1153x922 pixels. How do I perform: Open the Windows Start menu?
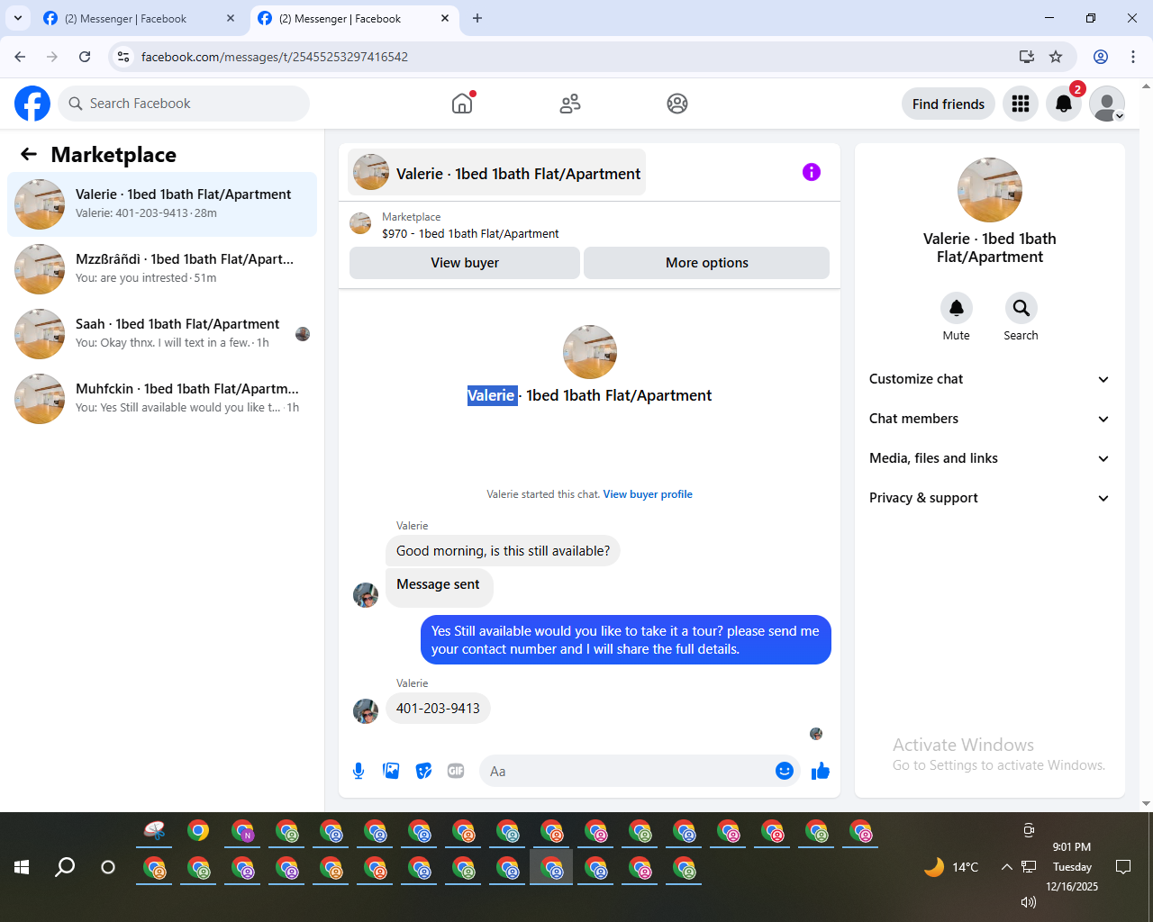pos(22,867)
